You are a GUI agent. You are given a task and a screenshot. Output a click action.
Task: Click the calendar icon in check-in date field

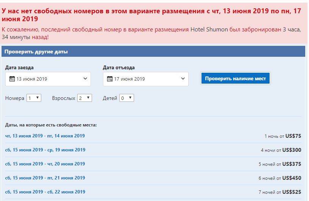(x=12, y=79)
